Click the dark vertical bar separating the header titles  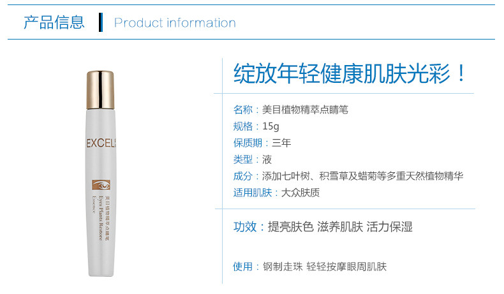pos(101,22)
